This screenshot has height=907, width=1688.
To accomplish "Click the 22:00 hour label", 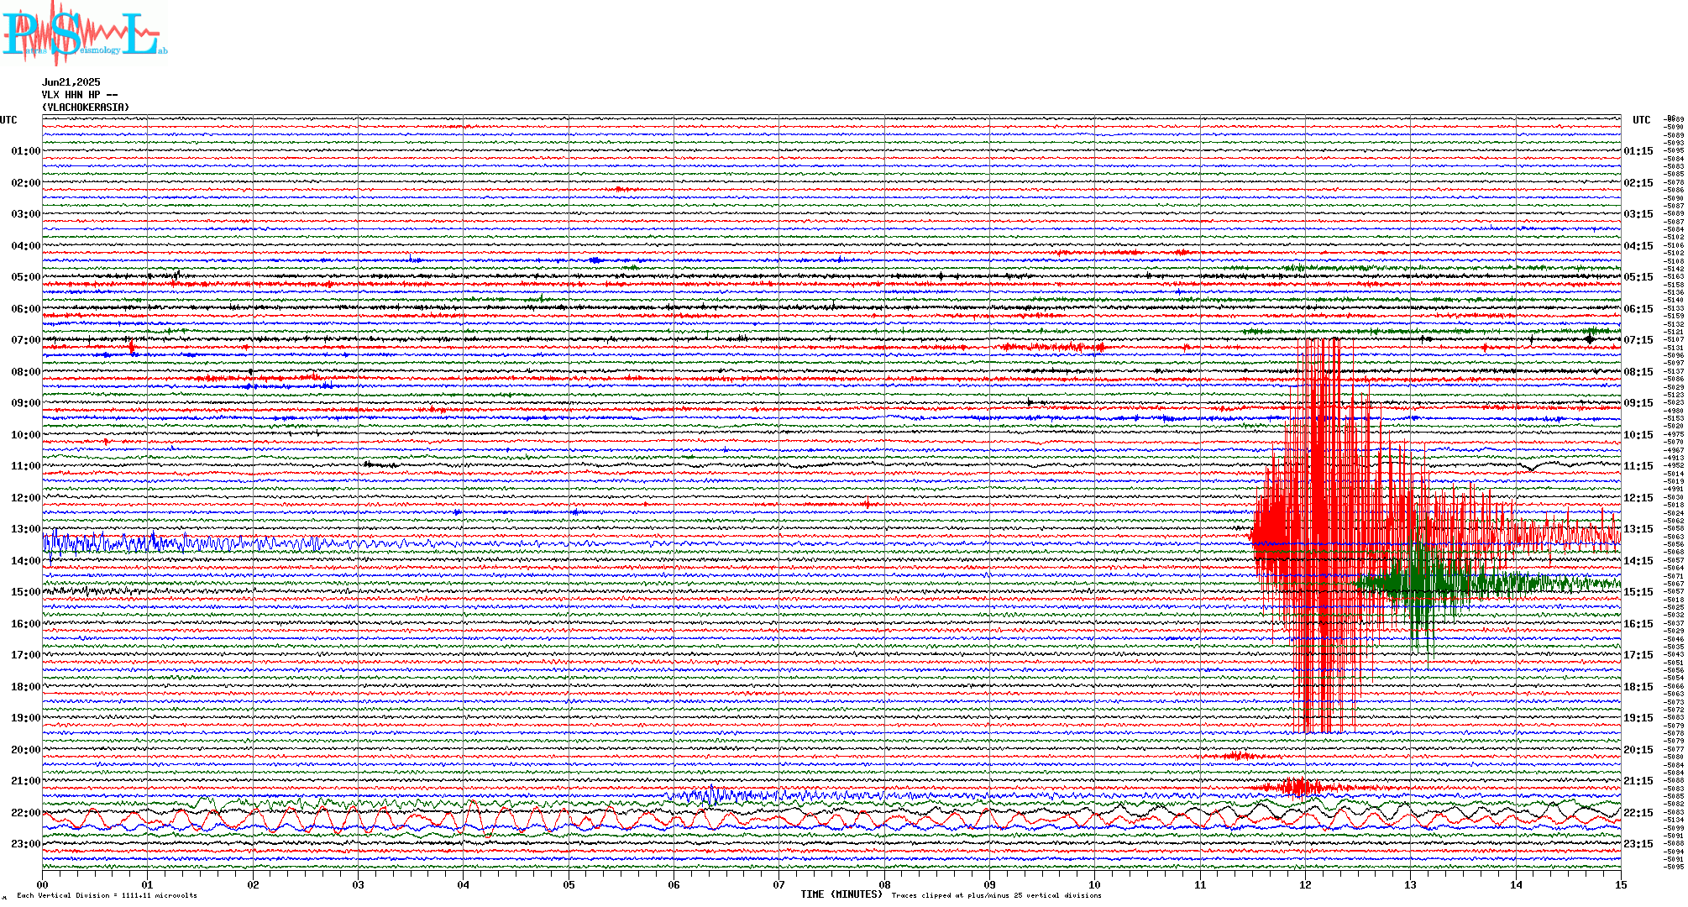I will (26, 813).
